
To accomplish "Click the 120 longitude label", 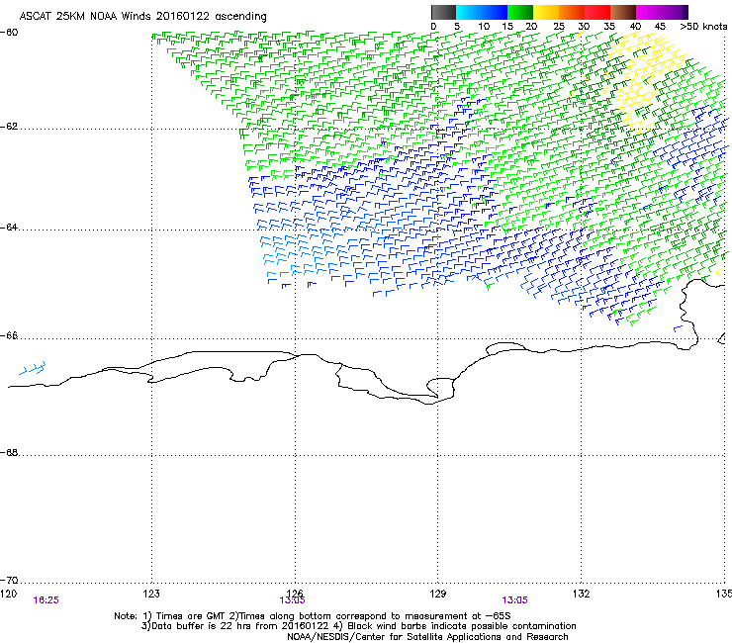I will pyautogui.click(x=8, y=594).
